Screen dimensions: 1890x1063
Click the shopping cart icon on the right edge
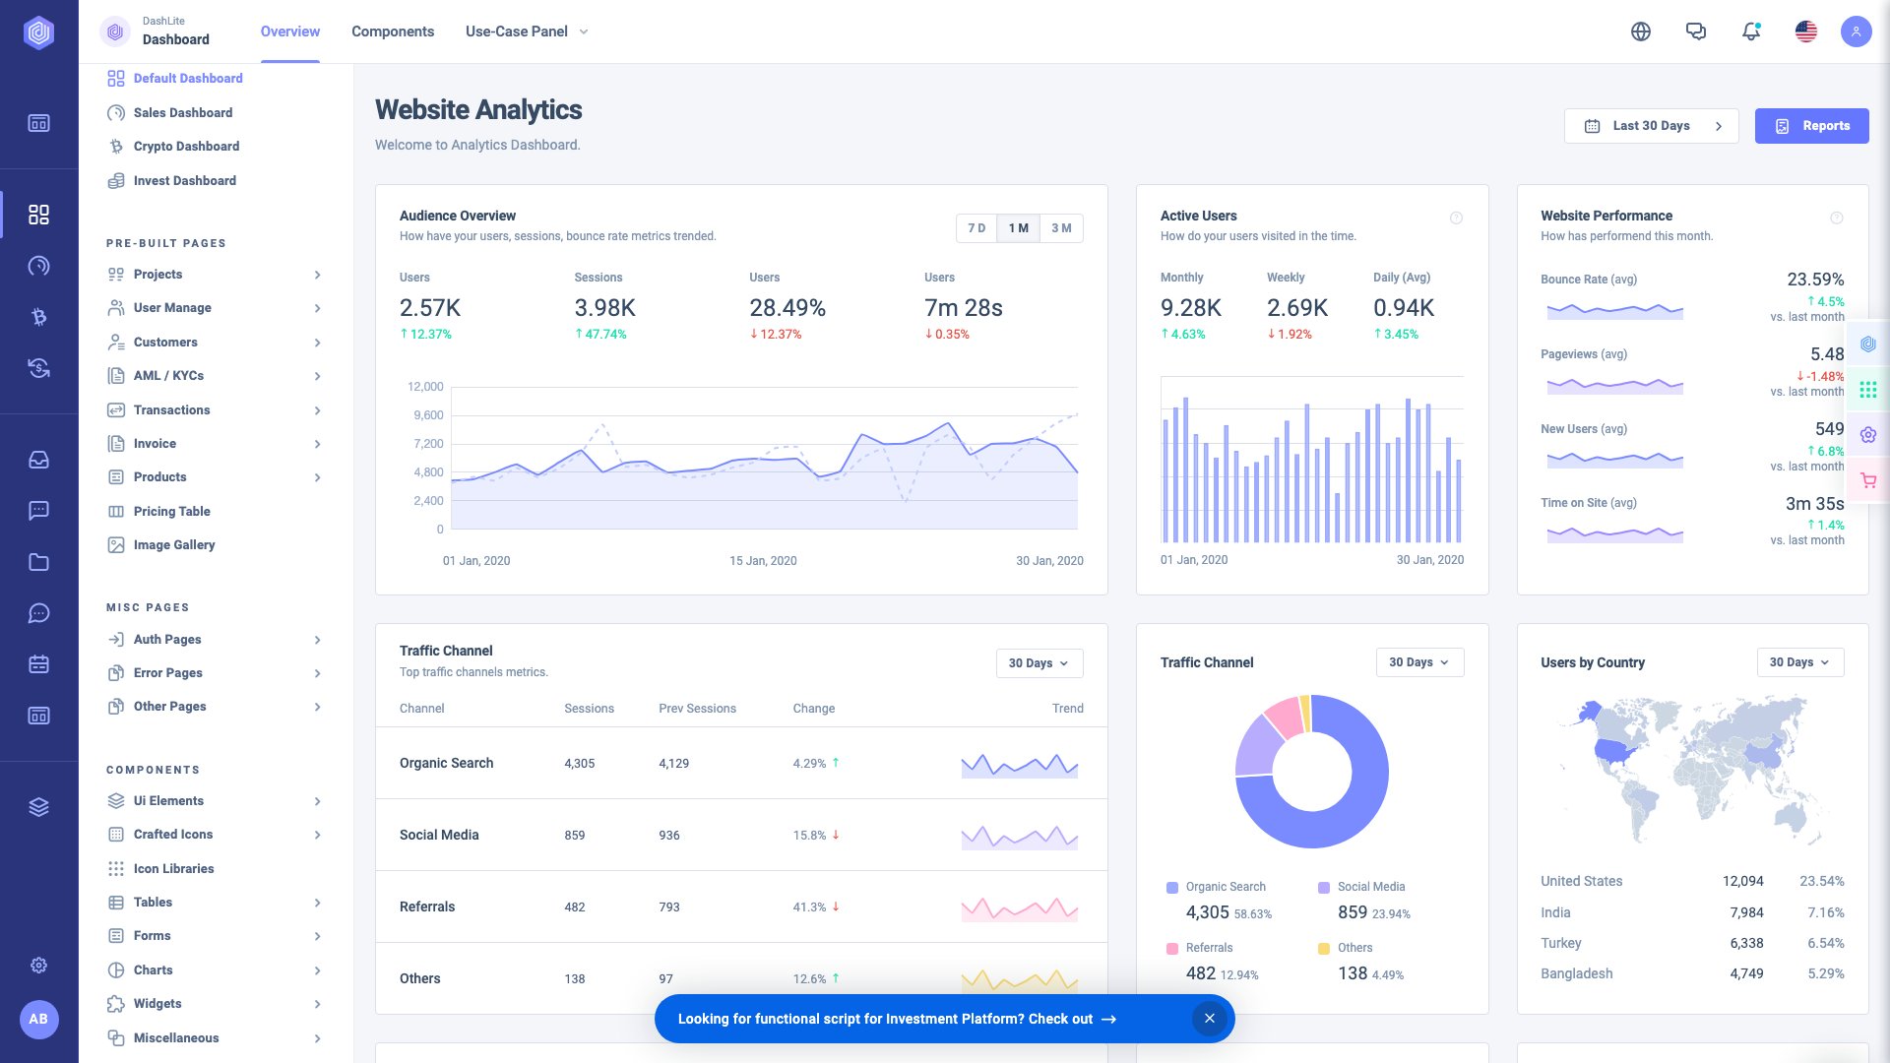point(1867,480)
